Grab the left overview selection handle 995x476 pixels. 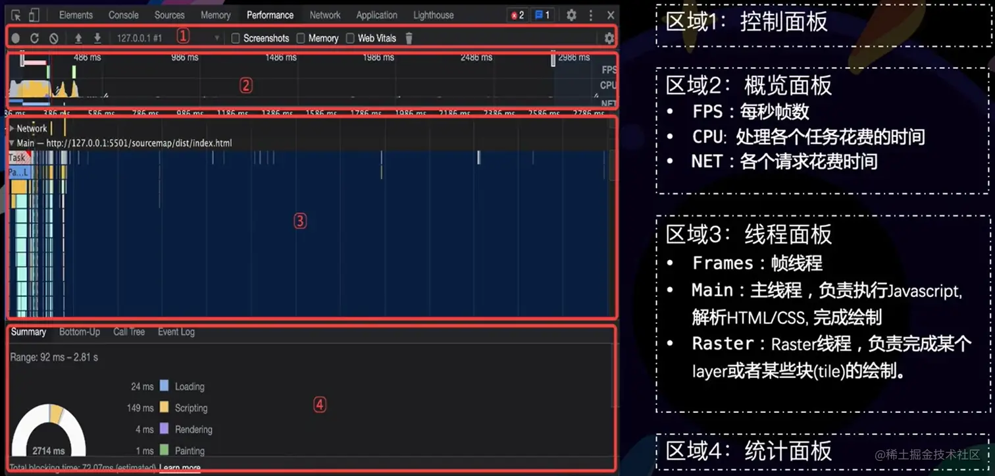pos(22,61)
